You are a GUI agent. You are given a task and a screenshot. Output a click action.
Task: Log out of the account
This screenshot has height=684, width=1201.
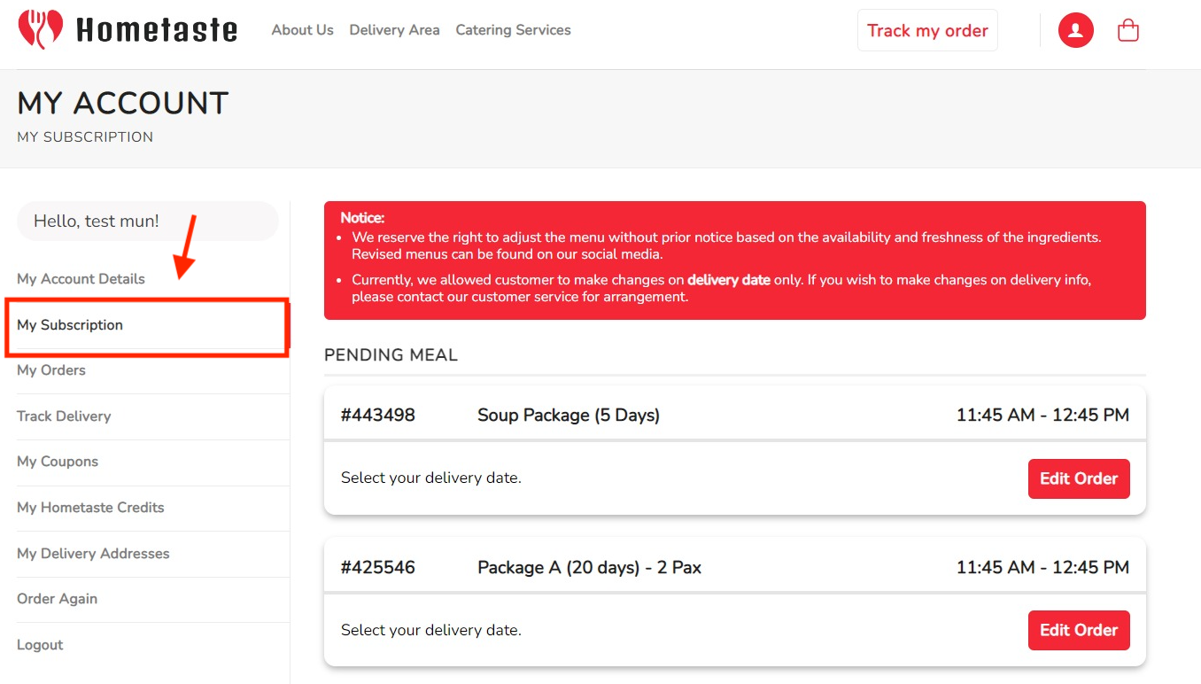click(40, 645)
